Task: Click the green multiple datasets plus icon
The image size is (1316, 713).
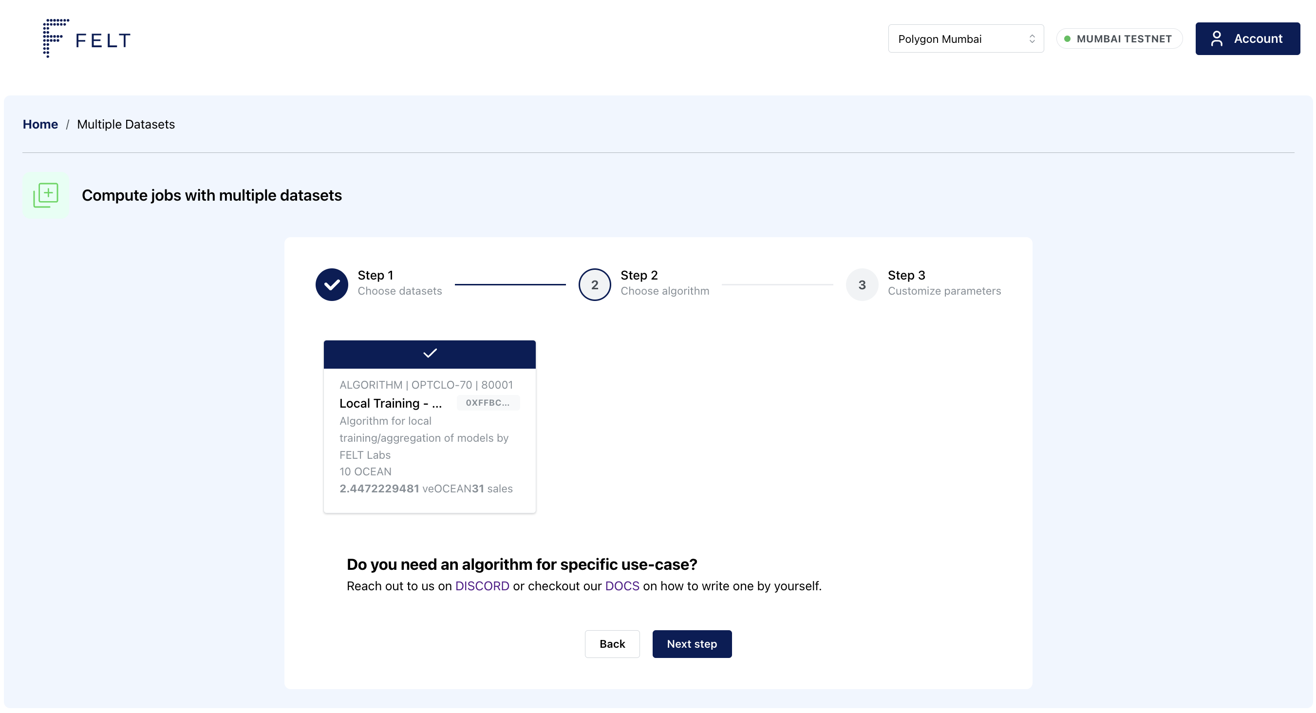Action: coord(45,195)
